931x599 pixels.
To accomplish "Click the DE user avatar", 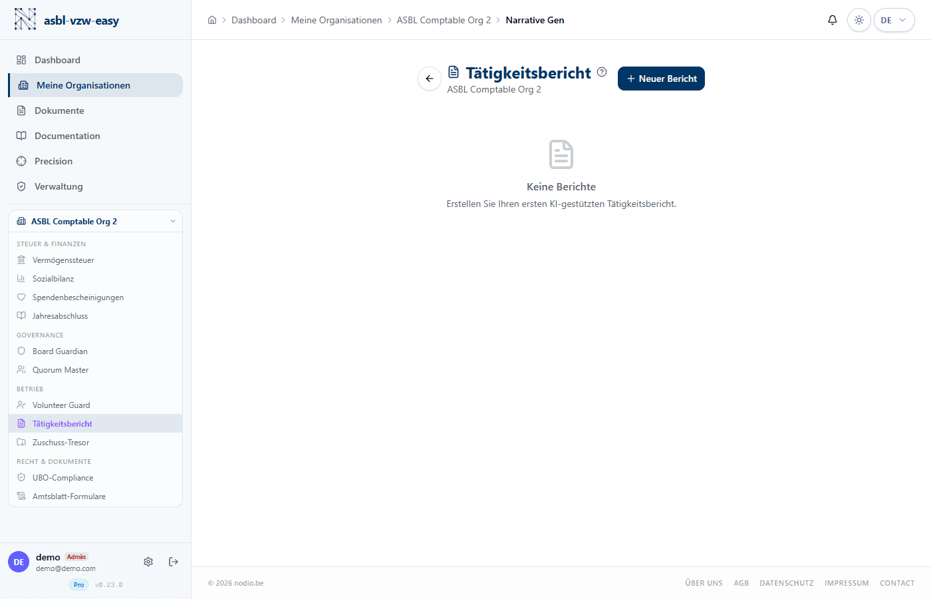I will (19, 562).
